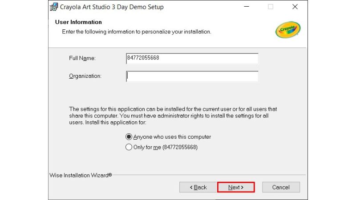Click the Crayola logo in the header

[288, 30]
